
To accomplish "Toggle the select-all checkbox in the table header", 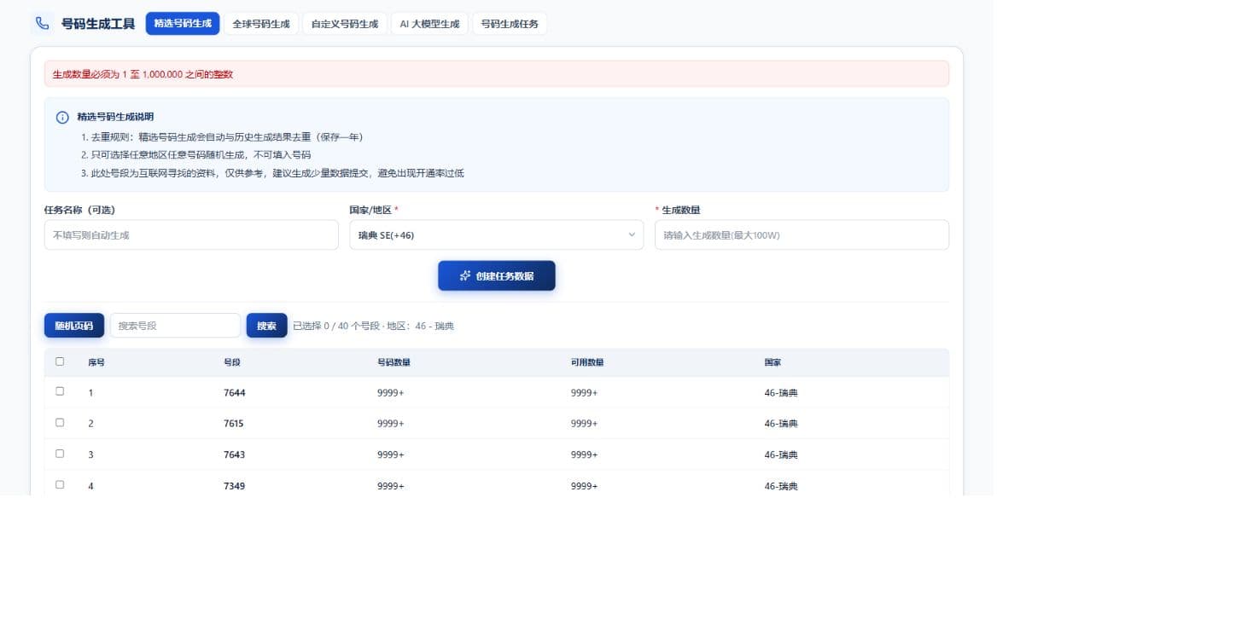I will [x=60, y=362].
